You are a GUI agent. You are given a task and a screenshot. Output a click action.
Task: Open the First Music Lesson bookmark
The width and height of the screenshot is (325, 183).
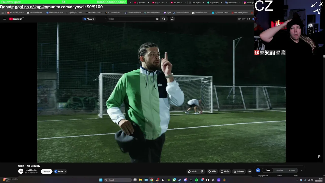(x=35, y=12)
